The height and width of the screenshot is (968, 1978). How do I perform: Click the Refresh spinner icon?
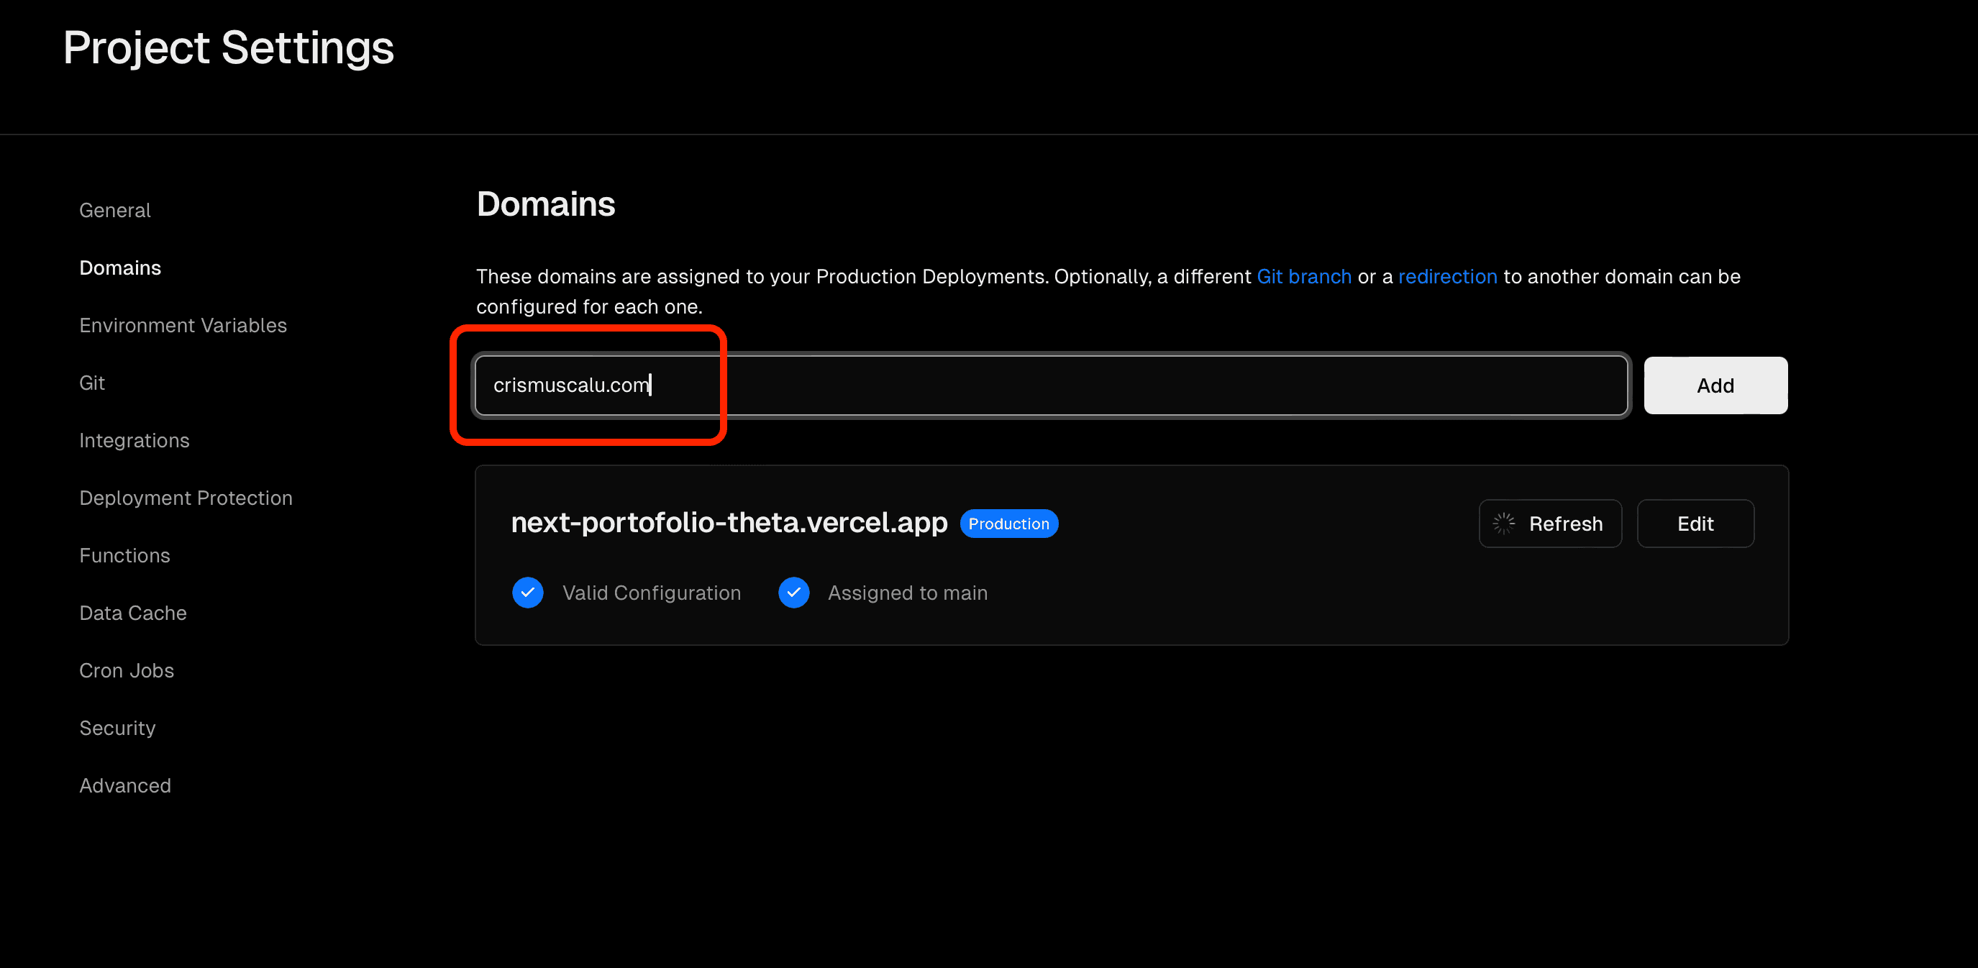(1503, 524)
